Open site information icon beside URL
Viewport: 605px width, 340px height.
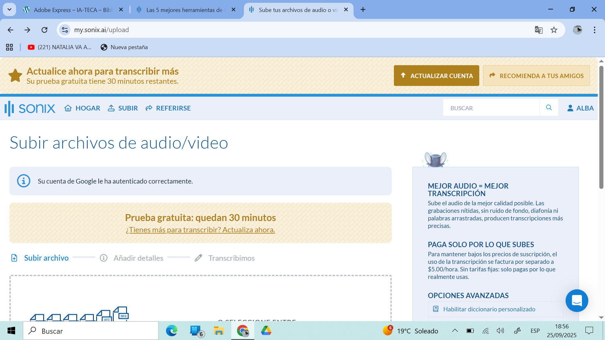65,30
